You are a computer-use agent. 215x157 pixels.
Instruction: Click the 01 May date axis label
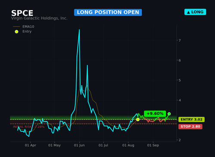click(55, 145)
